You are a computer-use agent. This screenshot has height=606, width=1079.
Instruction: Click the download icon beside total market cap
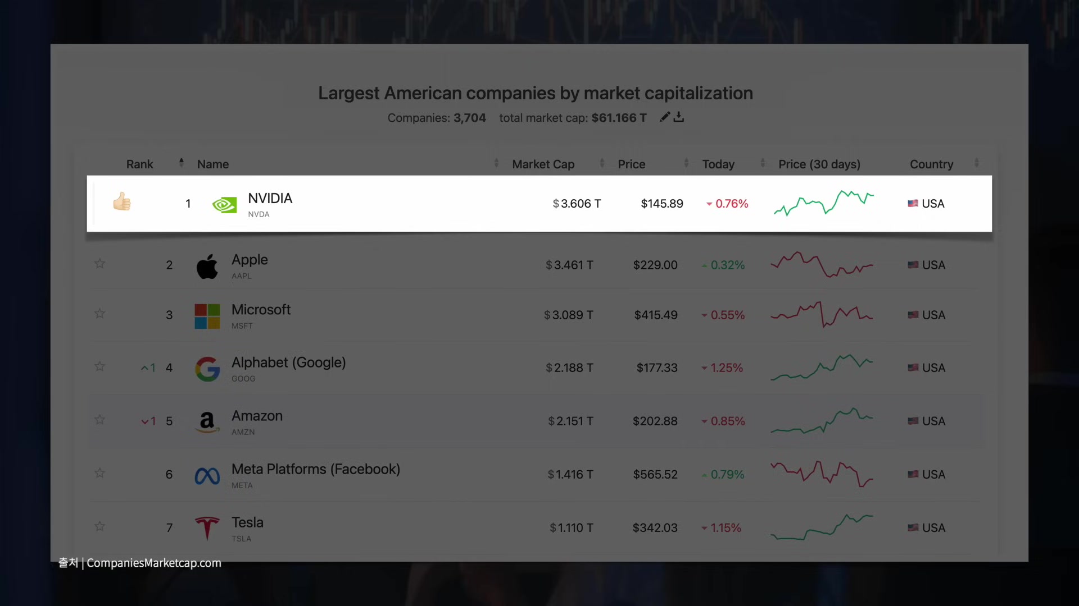(679, 117)
